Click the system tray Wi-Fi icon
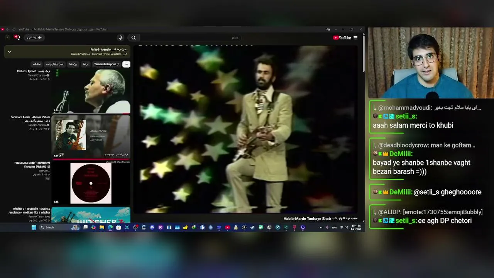The width and height of the screenshot is (494, 278). pyautogui.click(x=342, y=227)
